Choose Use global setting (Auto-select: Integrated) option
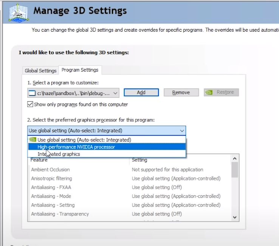The height and width of the screenshot is (246, 279). (x=107, y=140)
